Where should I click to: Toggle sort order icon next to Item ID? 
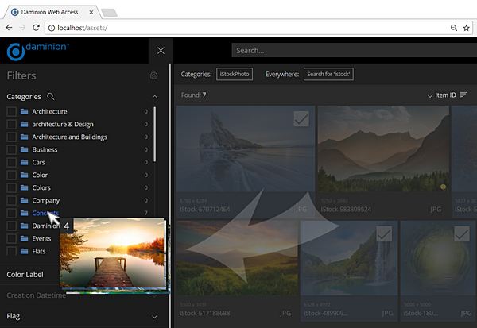pos(463,95)
